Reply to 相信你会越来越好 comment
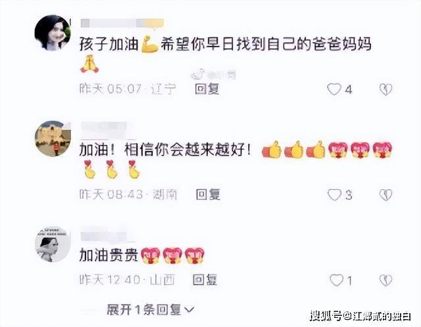The height and width of the screenshot is (327, 421). click(x=208, y=194)
